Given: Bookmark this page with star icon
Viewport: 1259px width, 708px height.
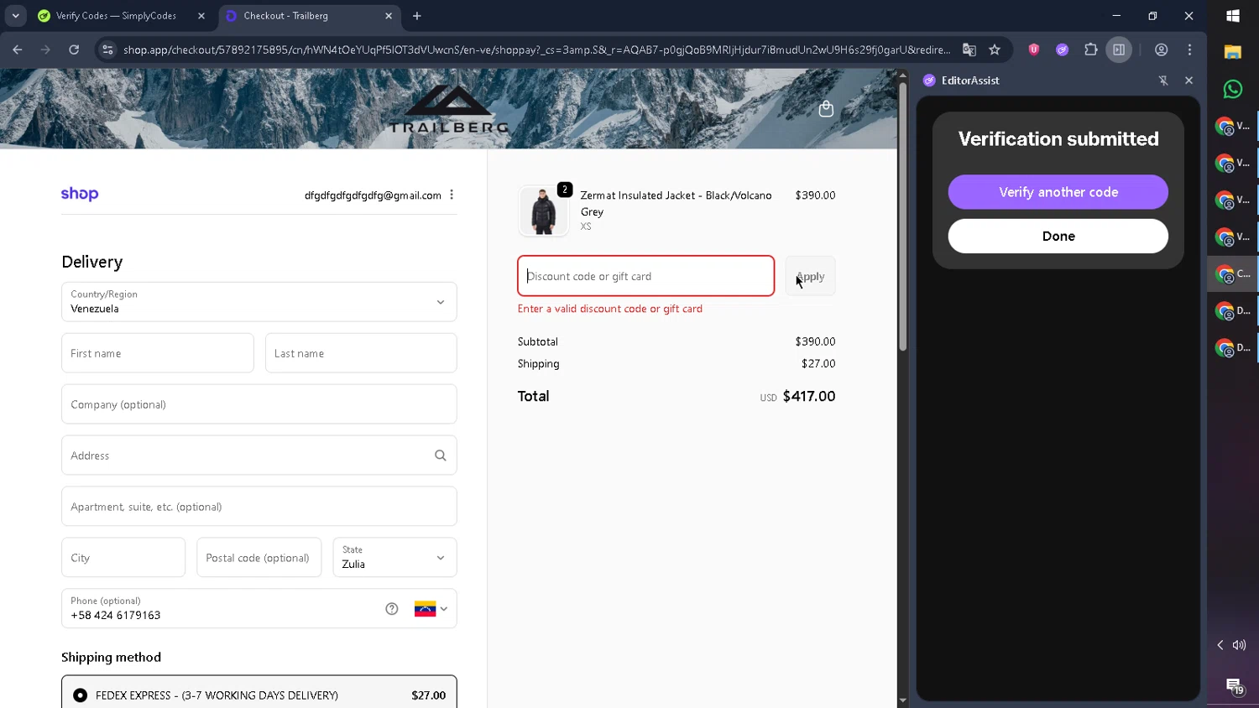Looking at the screenshot, I should [x=995, y=49].
